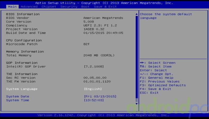209x119 pixels.
Task: Click the 00.05.00.00 version value
Action: (95, 78)
